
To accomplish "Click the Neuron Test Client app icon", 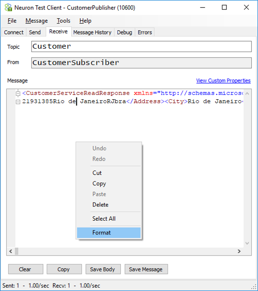I will pyautogui.click(x=8, y=7).
